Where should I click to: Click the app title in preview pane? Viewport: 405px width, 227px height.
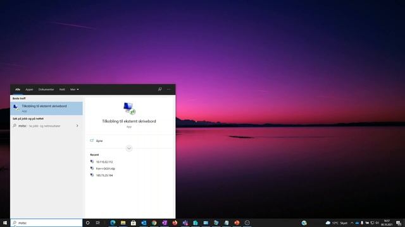pos(129,121)
